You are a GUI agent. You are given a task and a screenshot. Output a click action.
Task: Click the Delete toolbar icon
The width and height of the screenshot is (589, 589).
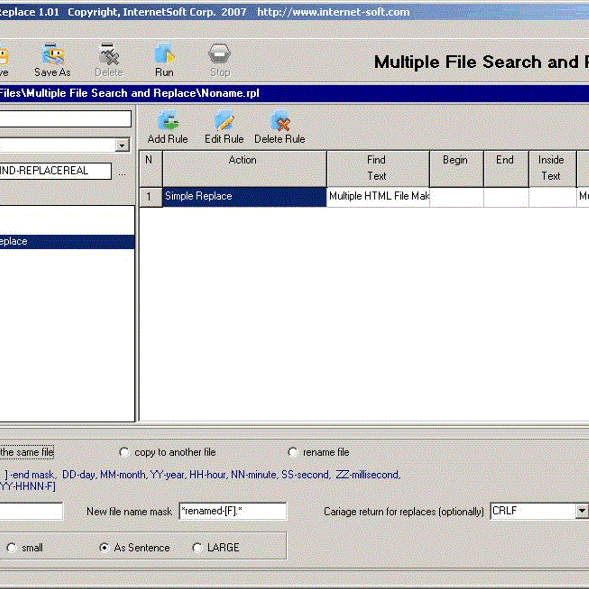click(109, 56)
